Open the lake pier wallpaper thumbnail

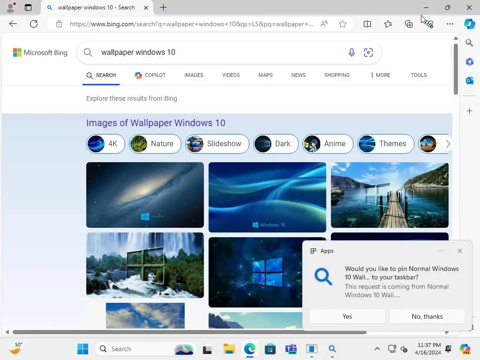pos(390,195)
